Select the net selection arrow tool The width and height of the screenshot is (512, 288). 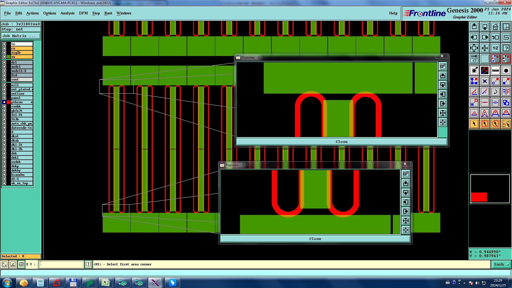point(506,124)
